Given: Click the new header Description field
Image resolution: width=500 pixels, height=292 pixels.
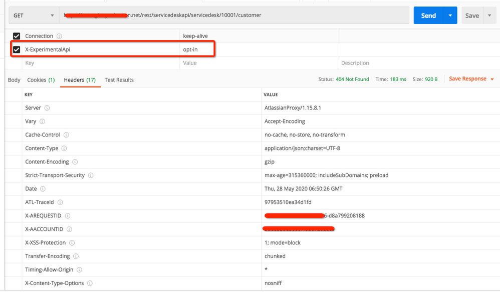Looking at the screenshot, I should (419, 63).
